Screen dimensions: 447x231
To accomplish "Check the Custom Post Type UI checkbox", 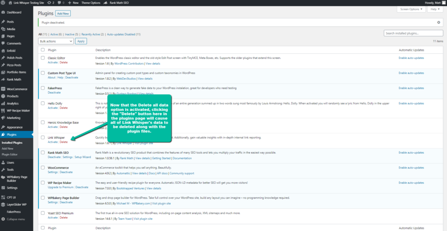I will (43, 73).
